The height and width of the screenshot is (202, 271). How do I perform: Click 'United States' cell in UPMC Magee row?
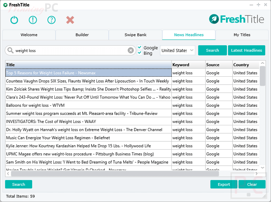[246, 154]
